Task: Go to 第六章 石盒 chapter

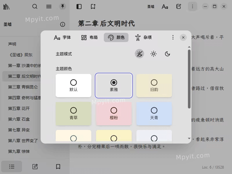Action: click(19, 119)
